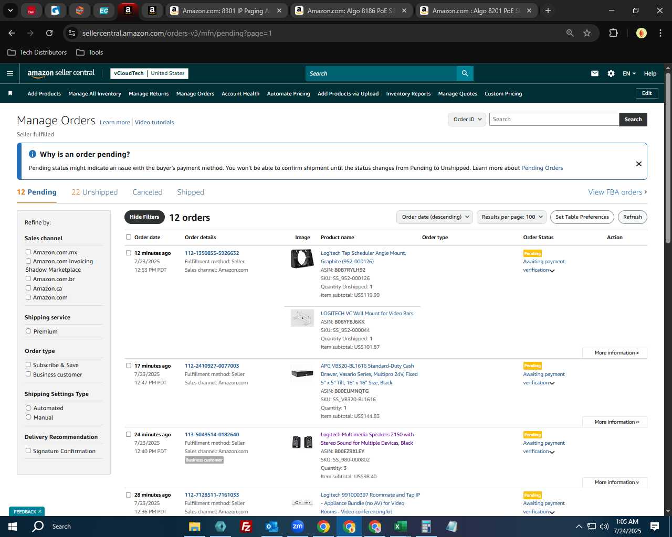The width and height of the screenshot is (672, 537).
Task: Click the info icon in pending banner
Action: click(33, 154)
